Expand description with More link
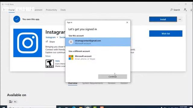Image resolution: width=193 pixels, height=108 pixels. coord(48,56)
